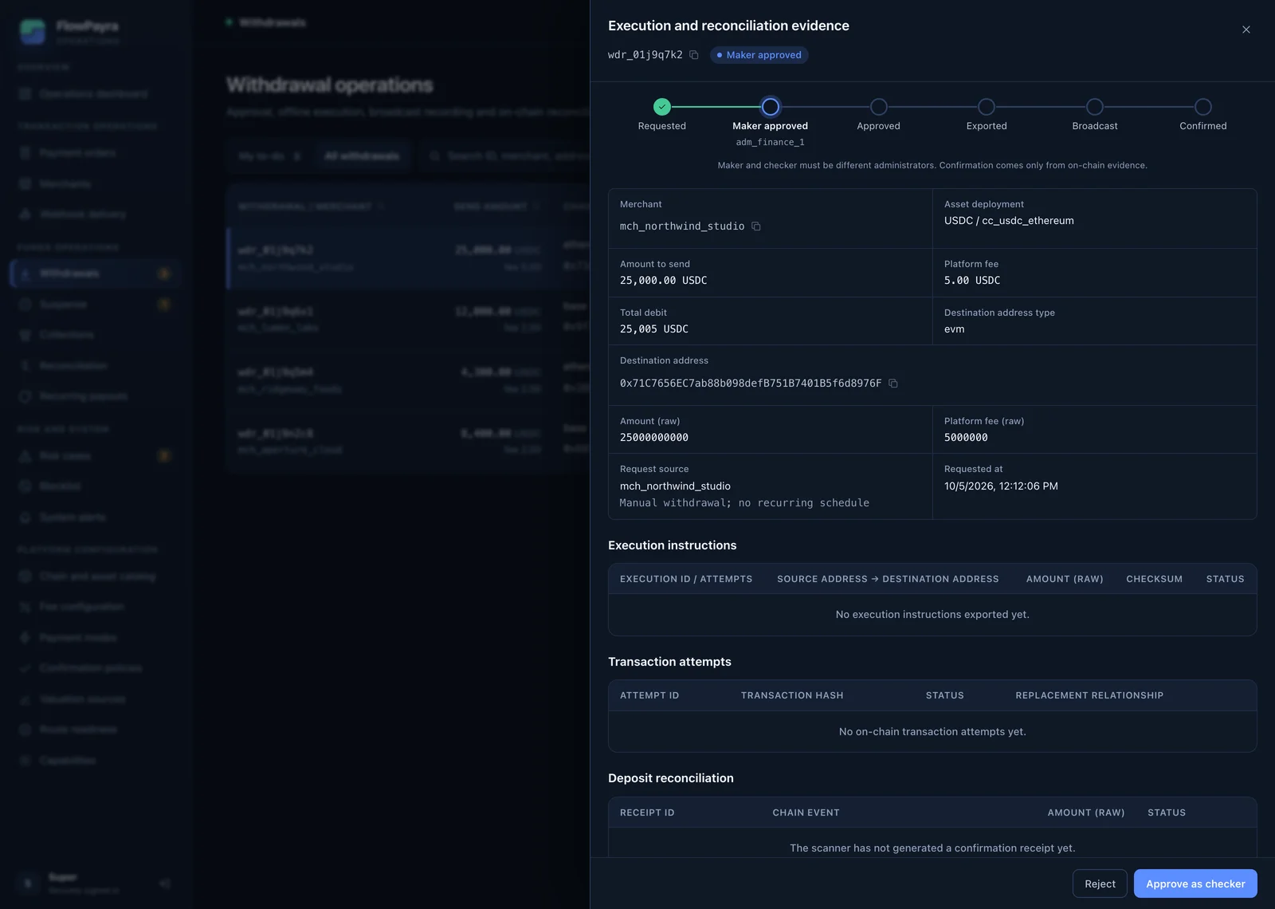Copy merchant ID mch_northwind_studio
Image resolution: width=1275 pixels, height=909 pixels.
point(756,226)
